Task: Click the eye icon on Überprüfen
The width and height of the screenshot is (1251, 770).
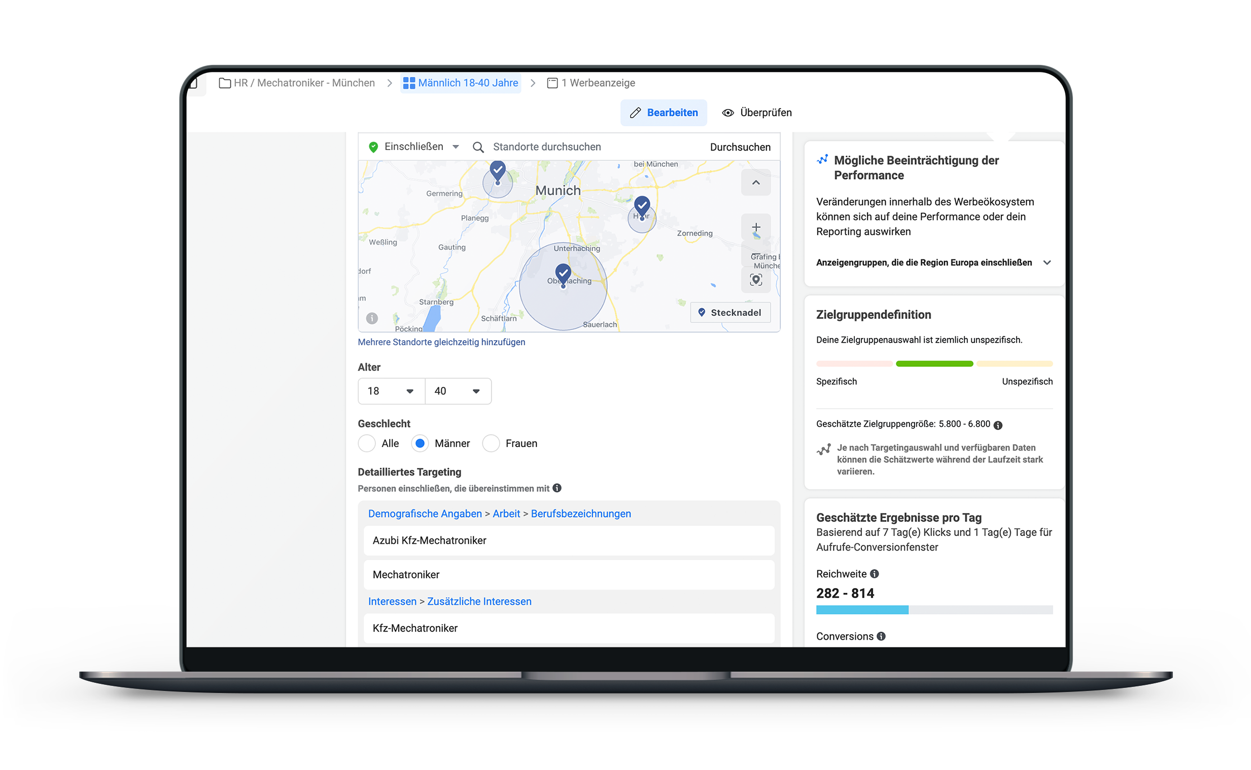Action: 727,113
